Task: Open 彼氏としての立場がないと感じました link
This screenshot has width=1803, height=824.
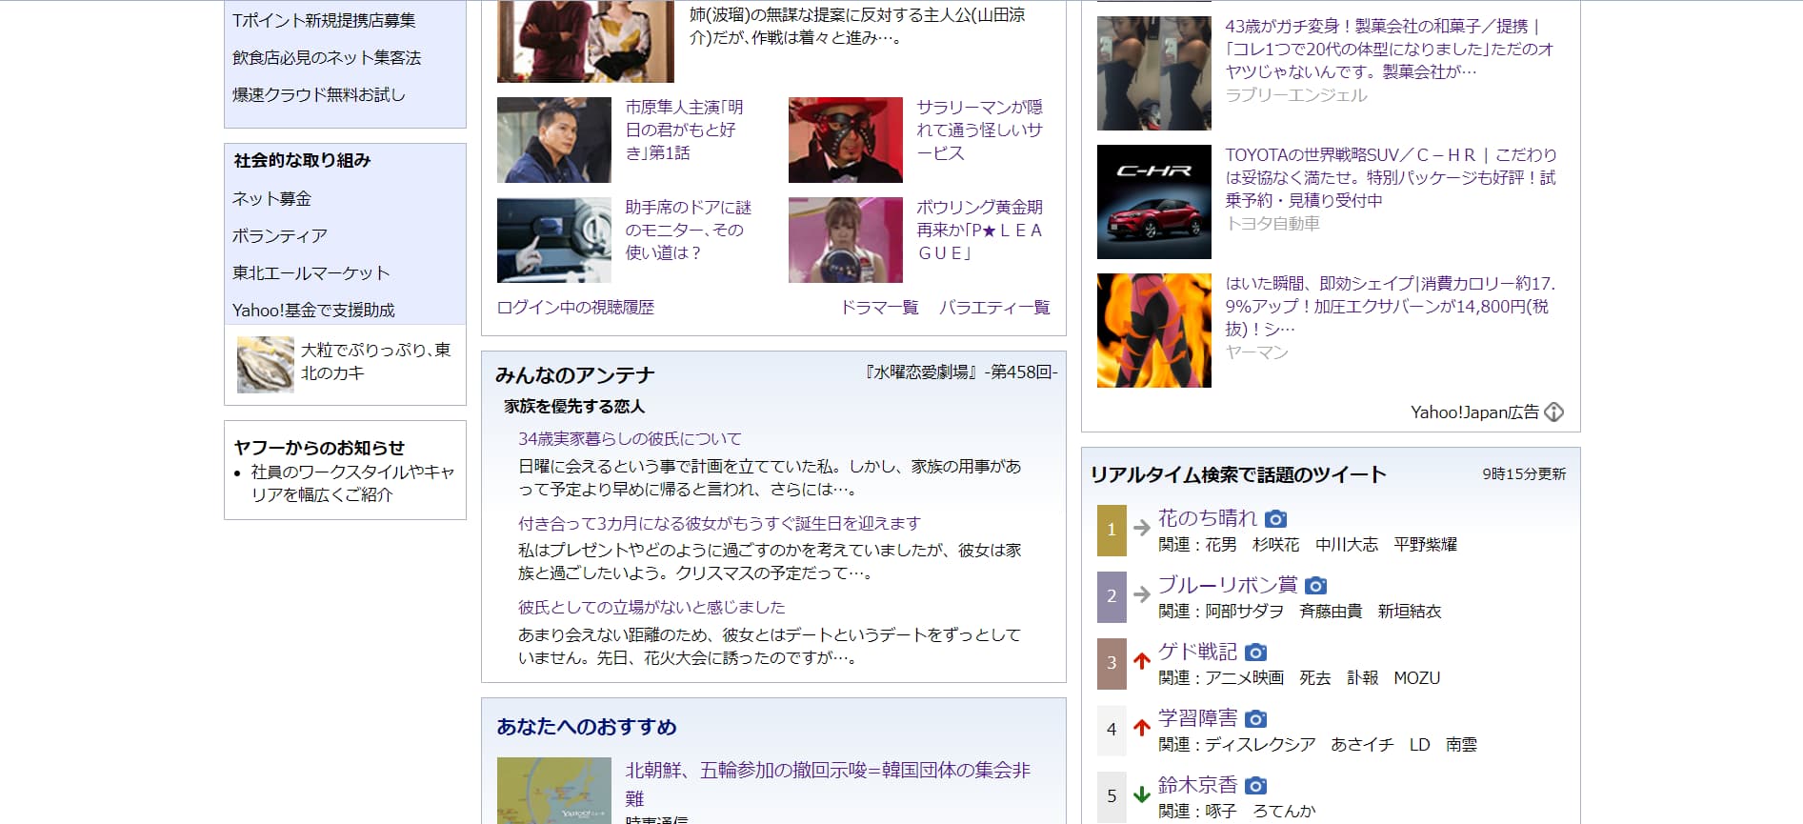Action: click(651, 608)
